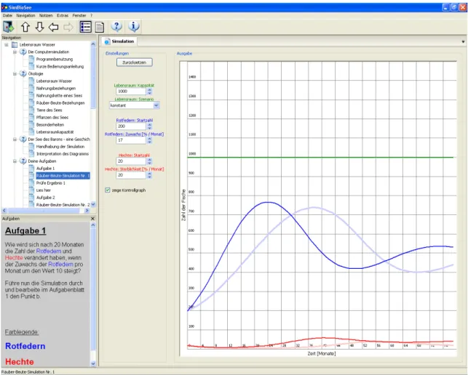Click the Lebensraum Kapazität value field
Viewport: 468px width, 375px height.
coord(131,92)
